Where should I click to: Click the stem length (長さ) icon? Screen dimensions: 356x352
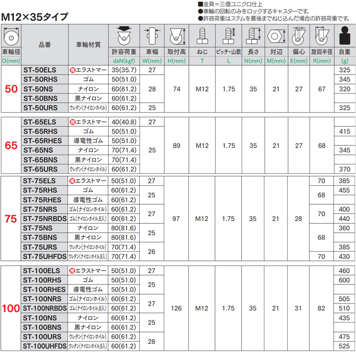[x=253, y=36]
